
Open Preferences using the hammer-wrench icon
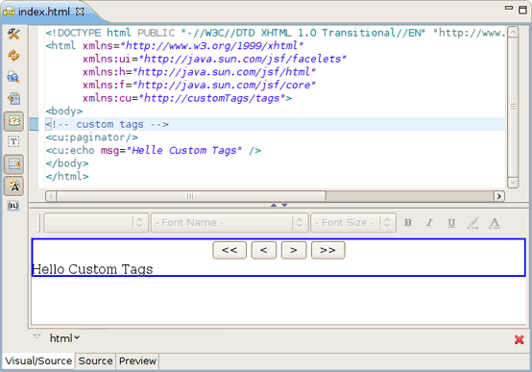pos(13,34)
